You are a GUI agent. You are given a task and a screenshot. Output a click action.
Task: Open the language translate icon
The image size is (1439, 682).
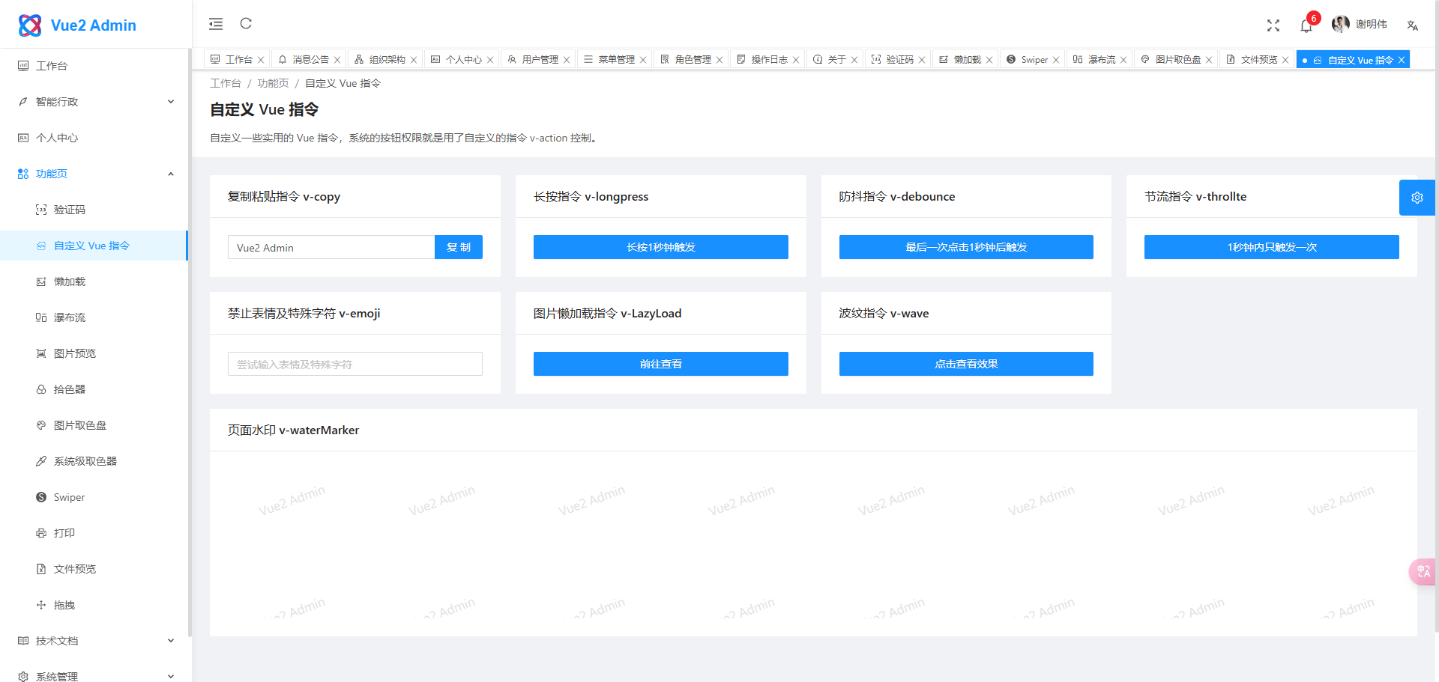click(x=1413, y=25)
